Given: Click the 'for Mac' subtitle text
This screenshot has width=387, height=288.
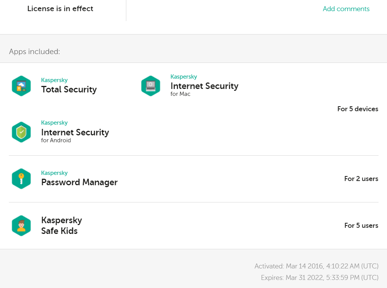Looking at the screenshot, I should (x=180, y=94).
